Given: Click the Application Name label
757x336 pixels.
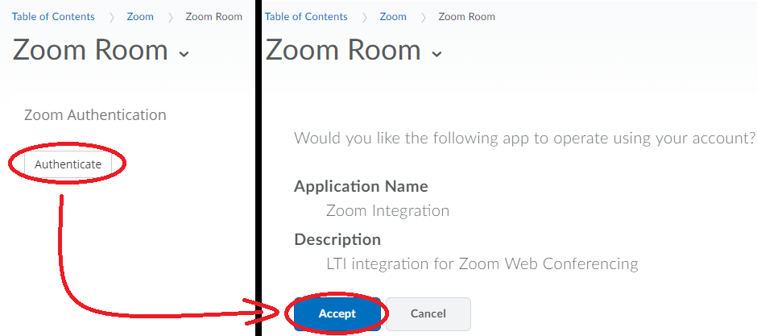Looking at the screenshot, I should 361,186.
